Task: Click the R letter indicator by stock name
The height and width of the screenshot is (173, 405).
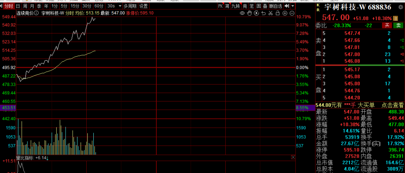Action: (318, 10)
